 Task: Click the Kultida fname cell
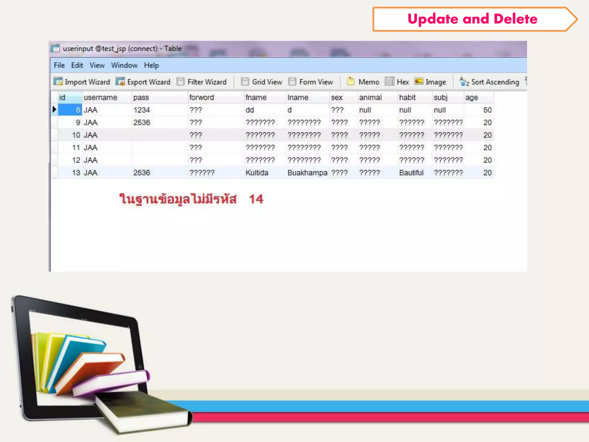pyautogui.click(x=257, y=173)
